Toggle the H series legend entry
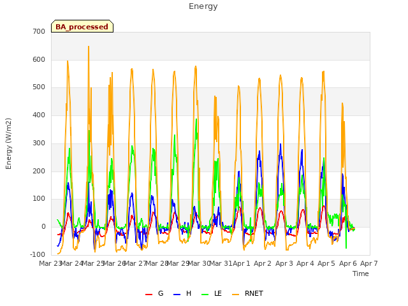 tap(182, 293)
